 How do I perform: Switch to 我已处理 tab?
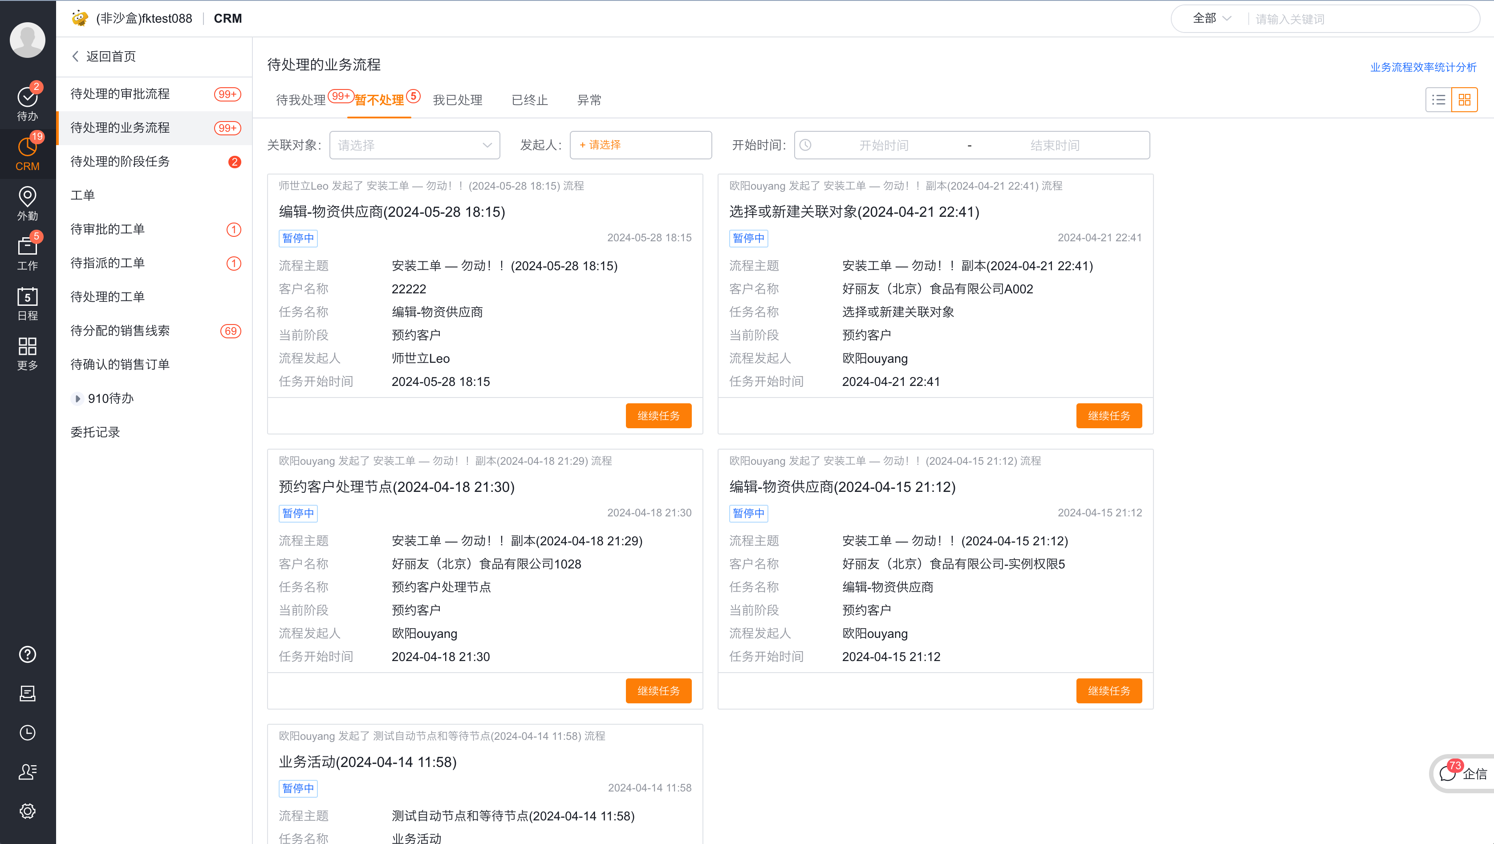click(457, 100)
